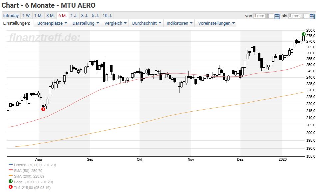Select the Intraday time range tab
316x193 pixels.
[x=11, y=16]
